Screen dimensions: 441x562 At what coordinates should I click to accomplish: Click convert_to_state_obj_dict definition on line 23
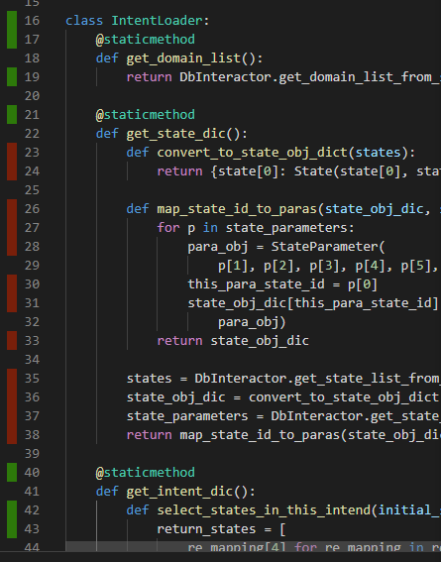(252, 153)
